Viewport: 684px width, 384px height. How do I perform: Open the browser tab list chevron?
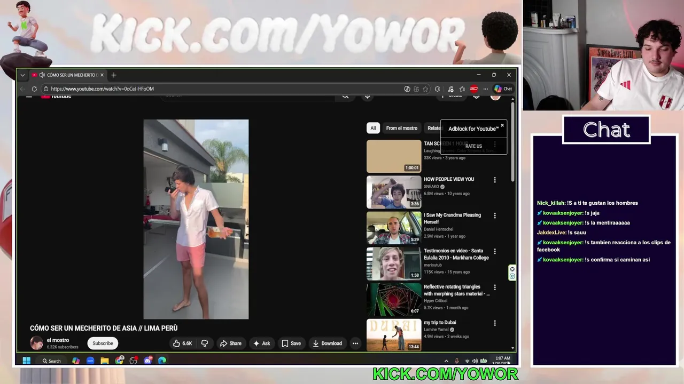[x=22, y=75]
